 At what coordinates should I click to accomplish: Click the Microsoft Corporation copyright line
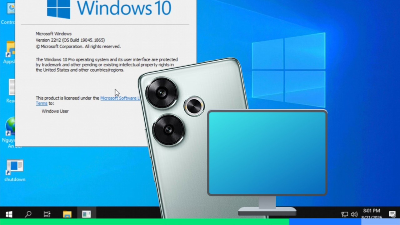(78, 46)
